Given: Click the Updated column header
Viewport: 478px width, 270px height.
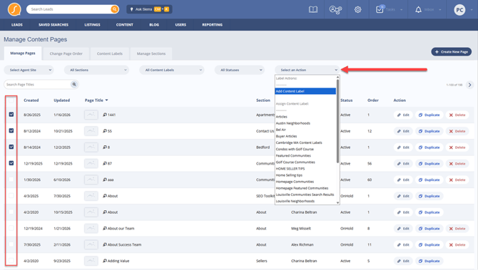Looking at the screenshot, I should 62,100.
